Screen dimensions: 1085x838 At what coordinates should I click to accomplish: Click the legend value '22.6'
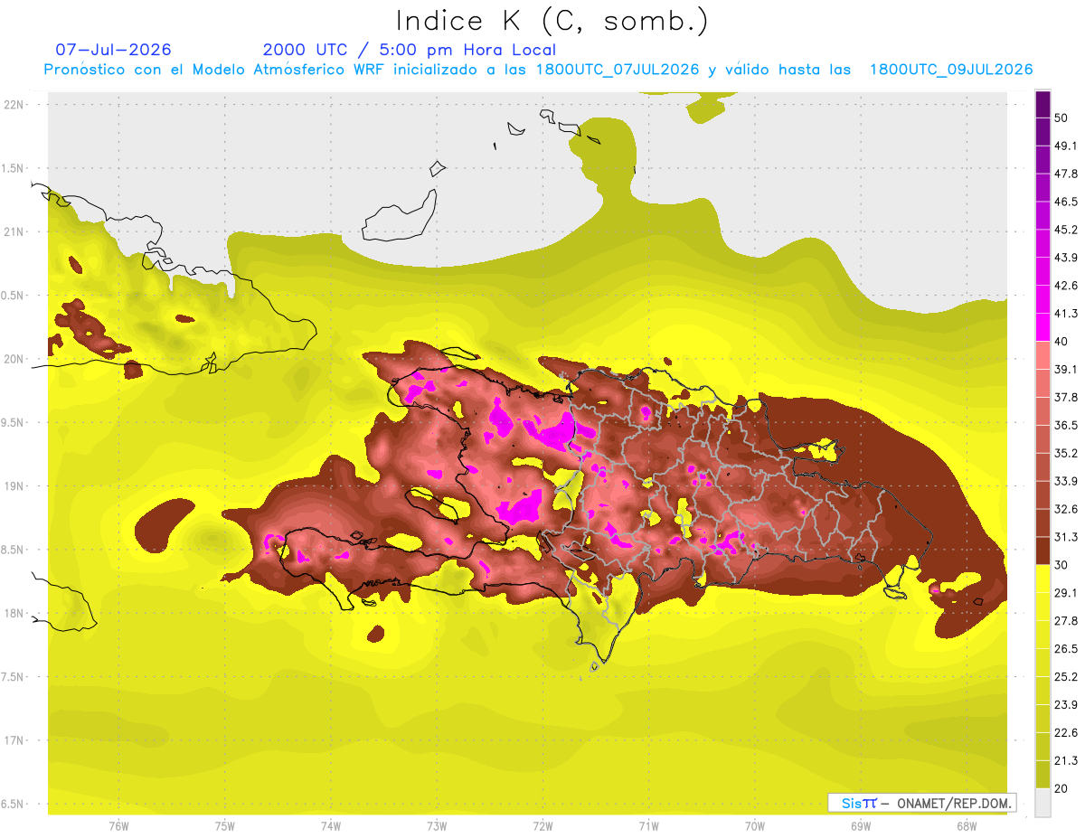1066,733
